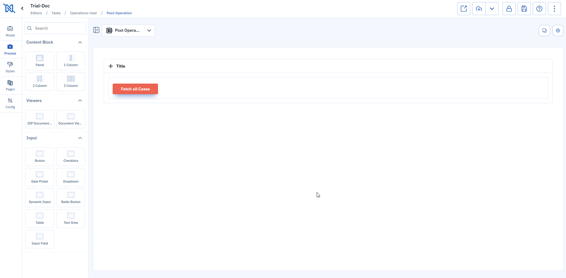Choose the Dropdown input component
This screenshot has height=278, width=566.
coord(71,177)
